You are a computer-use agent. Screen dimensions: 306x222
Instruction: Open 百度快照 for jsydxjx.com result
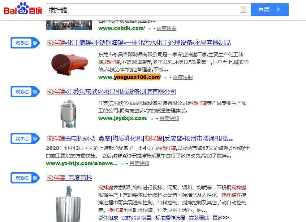pos(169,119)
